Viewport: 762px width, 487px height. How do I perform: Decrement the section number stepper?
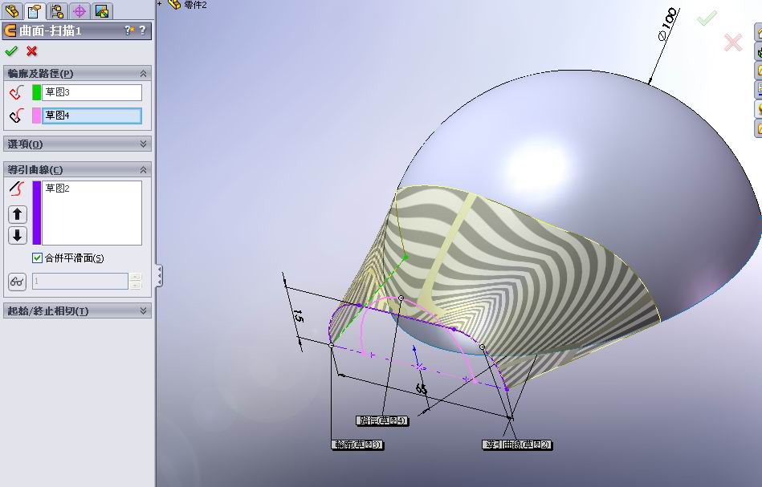point(136,286)
